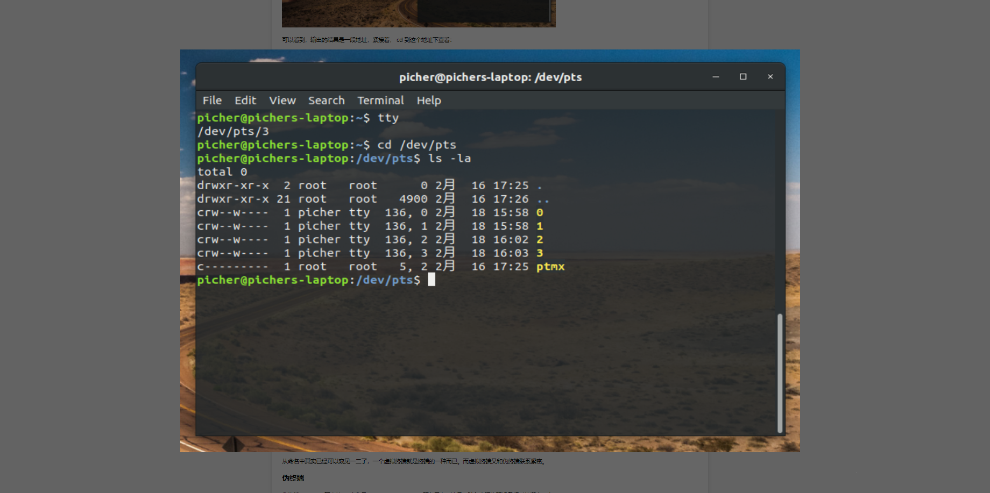Screen dimensions: 990x493
Task: Click the yellow '3' device name
Action: pyautogui.click(x=540, y=253)
